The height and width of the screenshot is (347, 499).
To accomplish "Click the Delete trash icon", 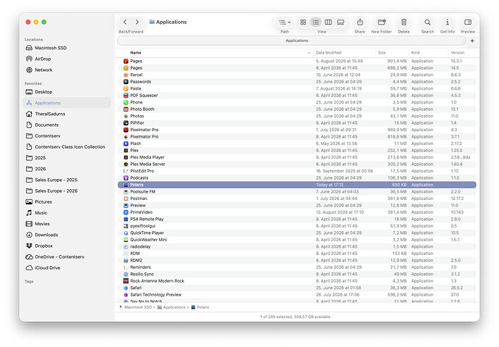I will pos(404,22).
